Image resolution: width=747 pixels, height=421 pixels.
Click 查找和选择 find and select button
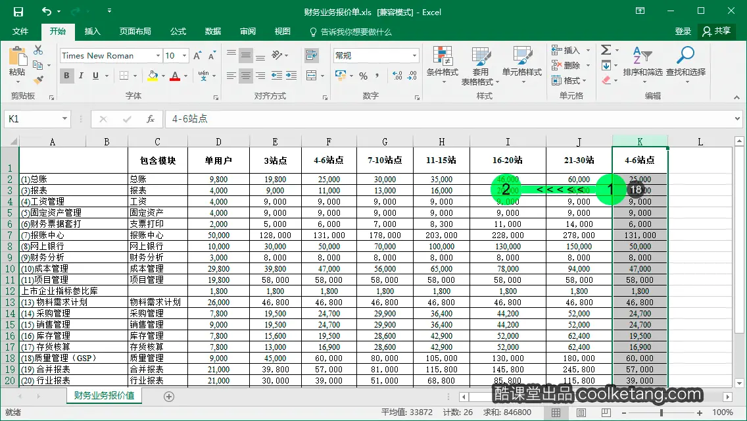[686, 65]
